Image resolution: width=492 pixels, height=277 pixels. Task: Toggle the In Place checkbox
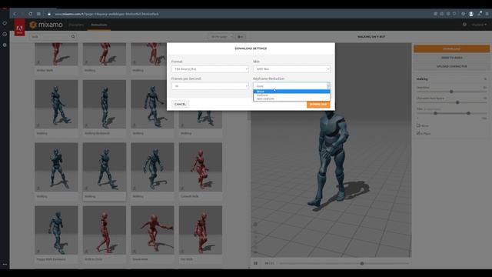(x=418, y=133)
